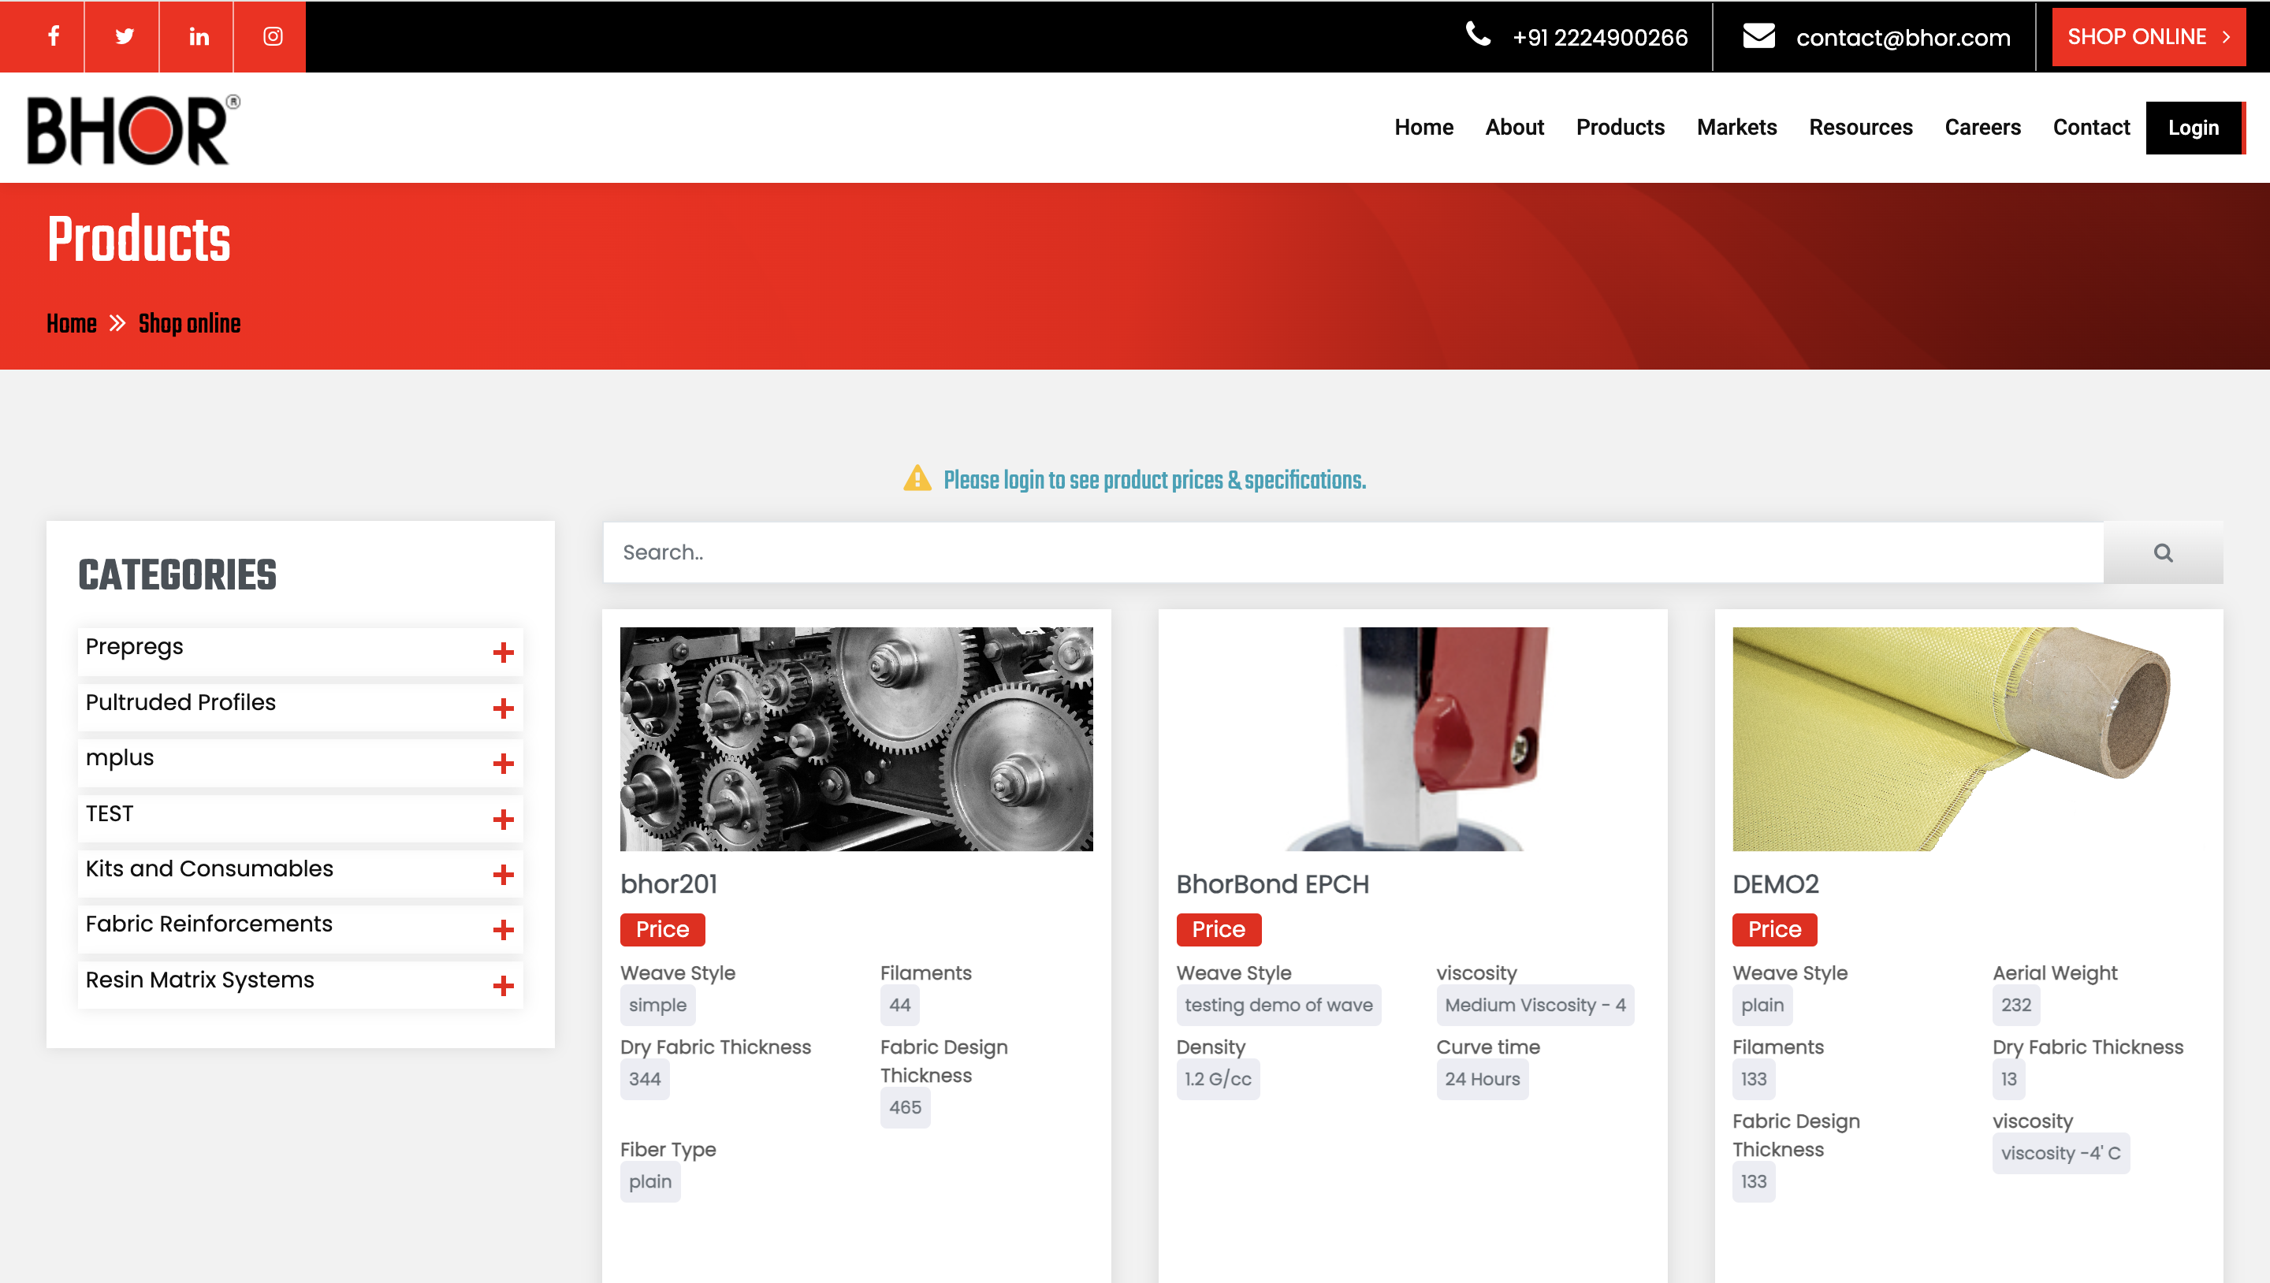Focus the Search input field
2270x1283 pixels.
1353,552
